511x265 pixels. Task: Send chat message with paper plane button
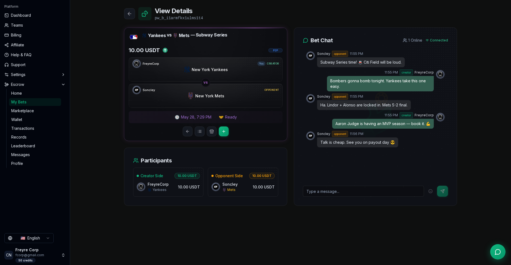click(x=443, y=191)
